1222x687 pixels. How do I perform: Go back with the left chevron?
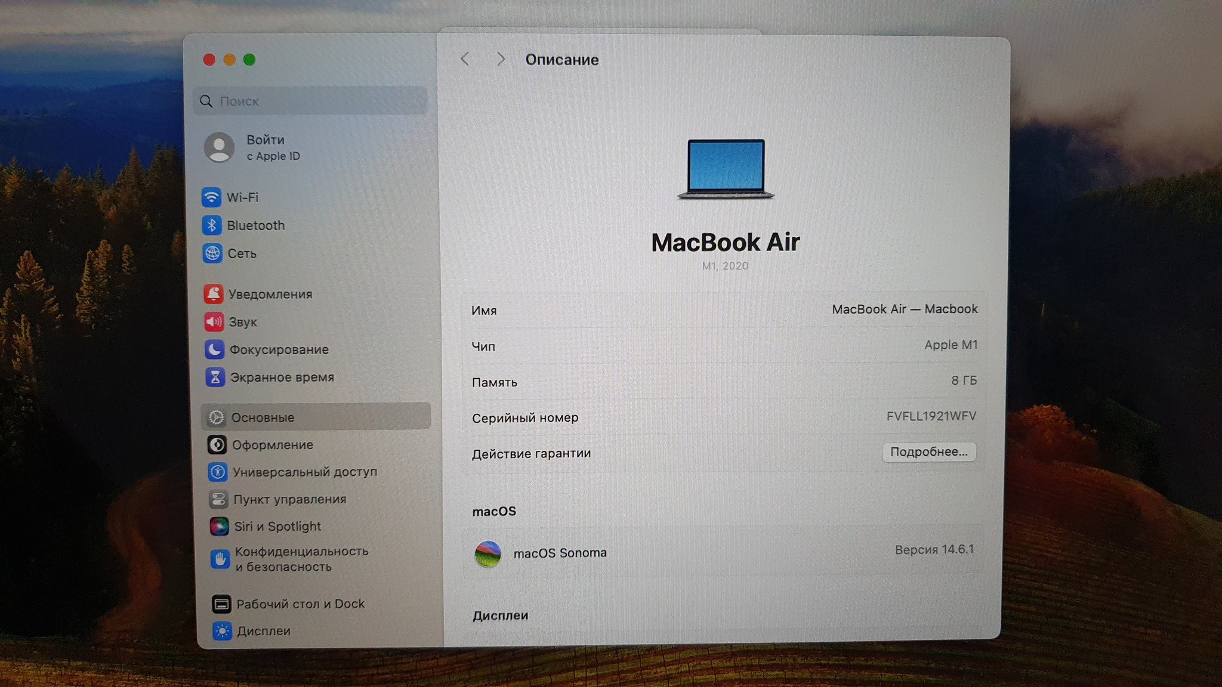[465, 59]
